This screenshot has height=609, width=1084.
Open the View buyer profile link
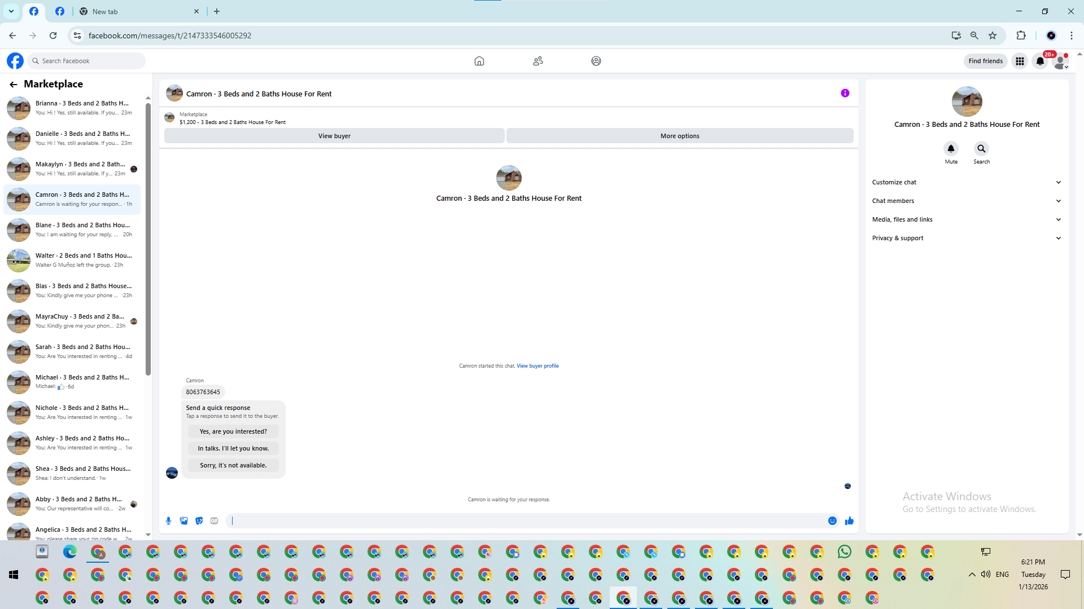[x=537, y=366]
